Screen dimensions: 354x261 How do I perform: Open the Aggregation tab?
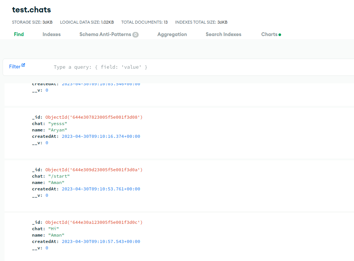coord(172,34)
